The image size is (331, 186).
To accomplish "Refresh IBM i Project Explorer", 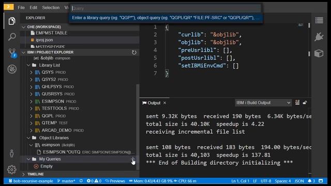I will (x=134, y=52).
